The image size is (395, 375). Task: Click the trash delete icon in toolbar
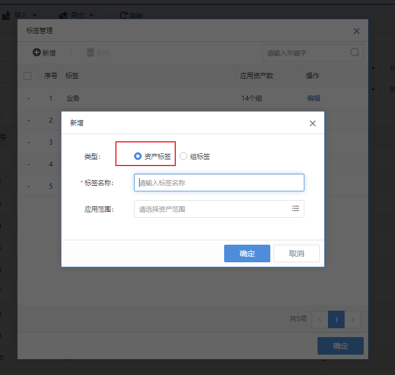90,53
